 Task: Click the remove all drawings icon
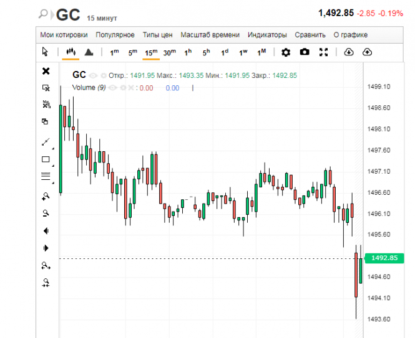(x=46, y=105)
